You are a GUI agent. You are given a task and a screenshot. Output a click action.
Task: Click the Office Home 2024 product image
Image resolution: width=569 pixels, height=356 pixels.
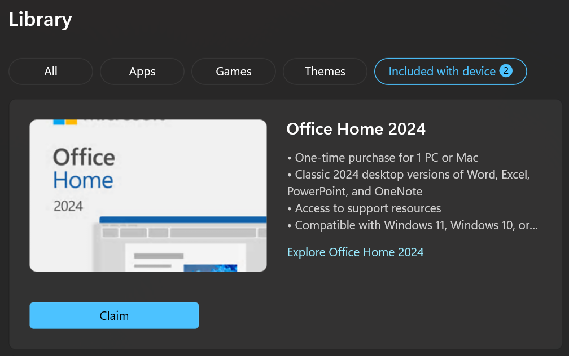[x=148, y=195]
